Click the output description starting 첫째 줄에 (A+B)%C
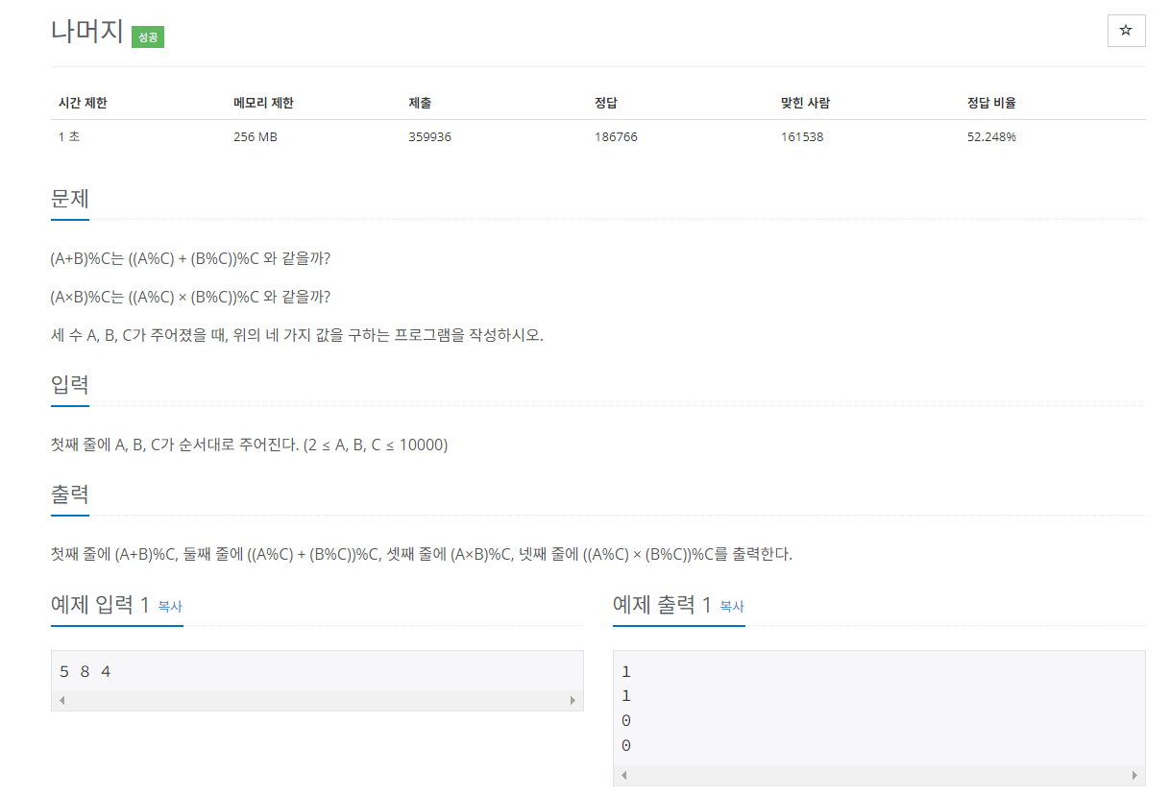The height and width of the screenshot is (794, 1170). tap(422, 554)
